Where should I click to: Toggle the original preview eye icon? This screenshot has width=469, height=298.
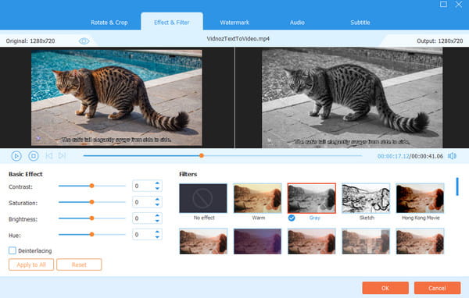pos(84,41)
